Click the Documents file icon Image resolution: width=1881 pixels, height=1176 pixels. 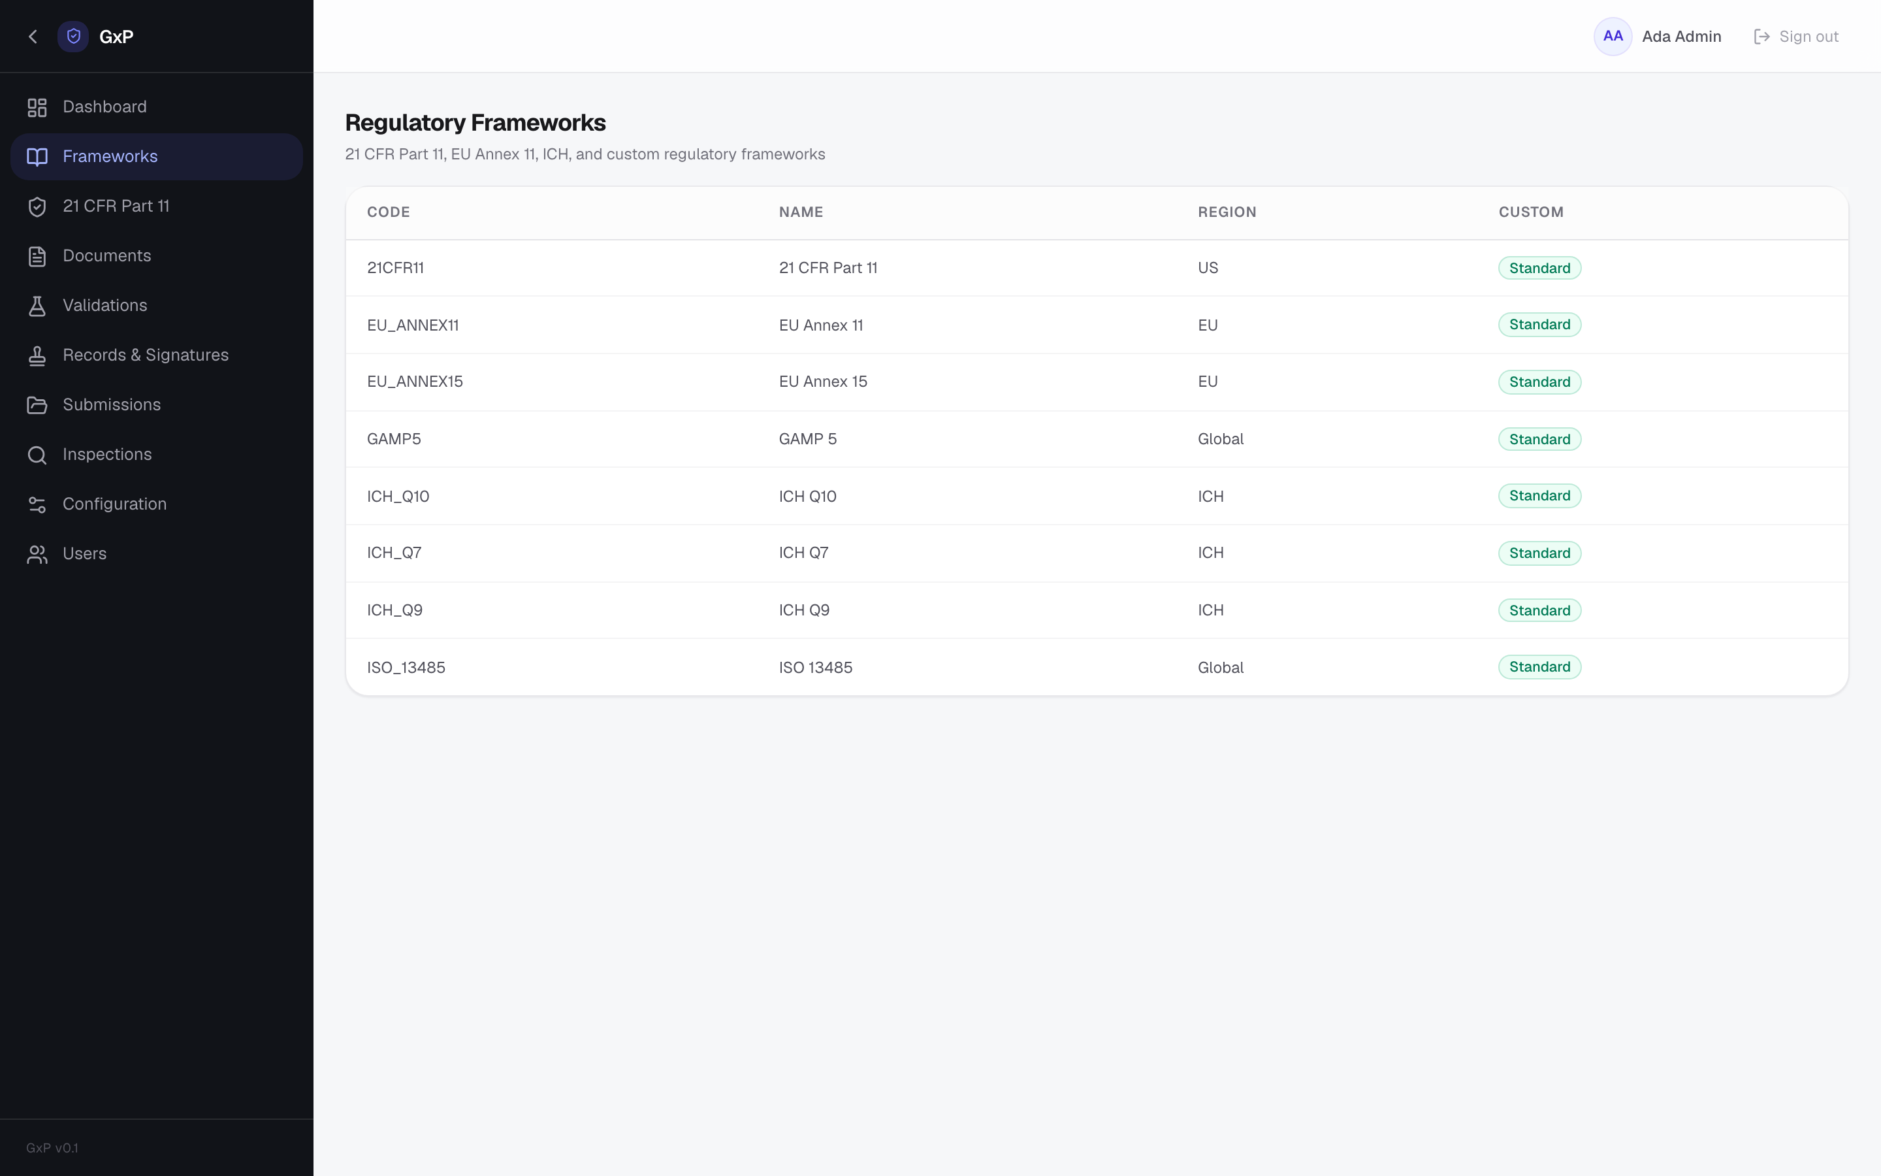point(37,257)
